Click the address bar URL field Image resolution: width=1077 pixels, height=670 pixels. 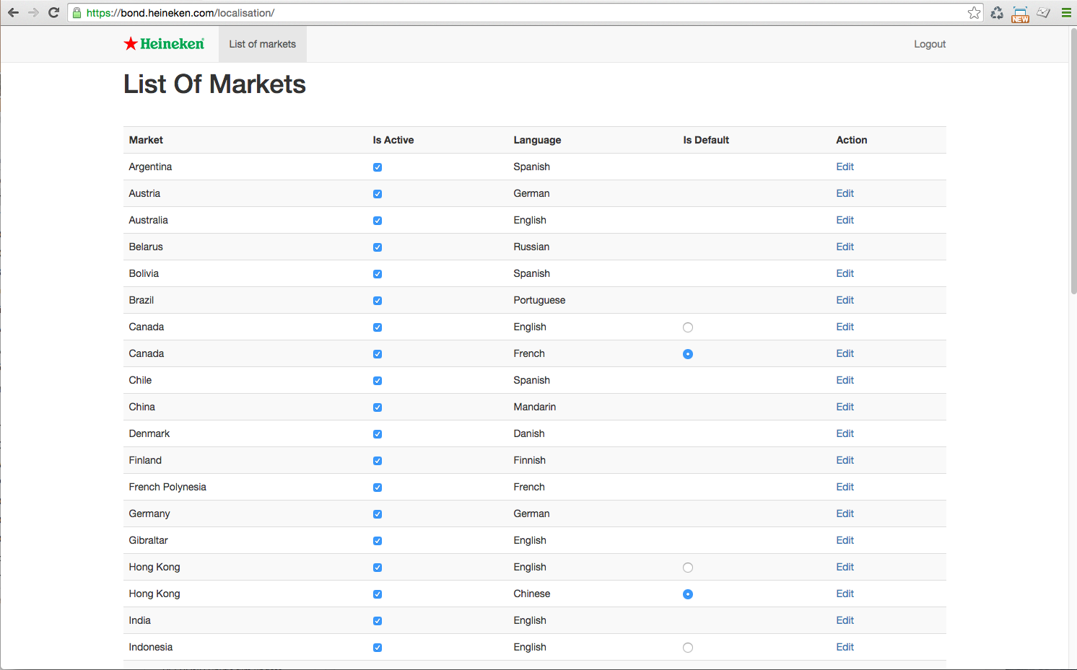pyautogui.click(x=526, y=13)
